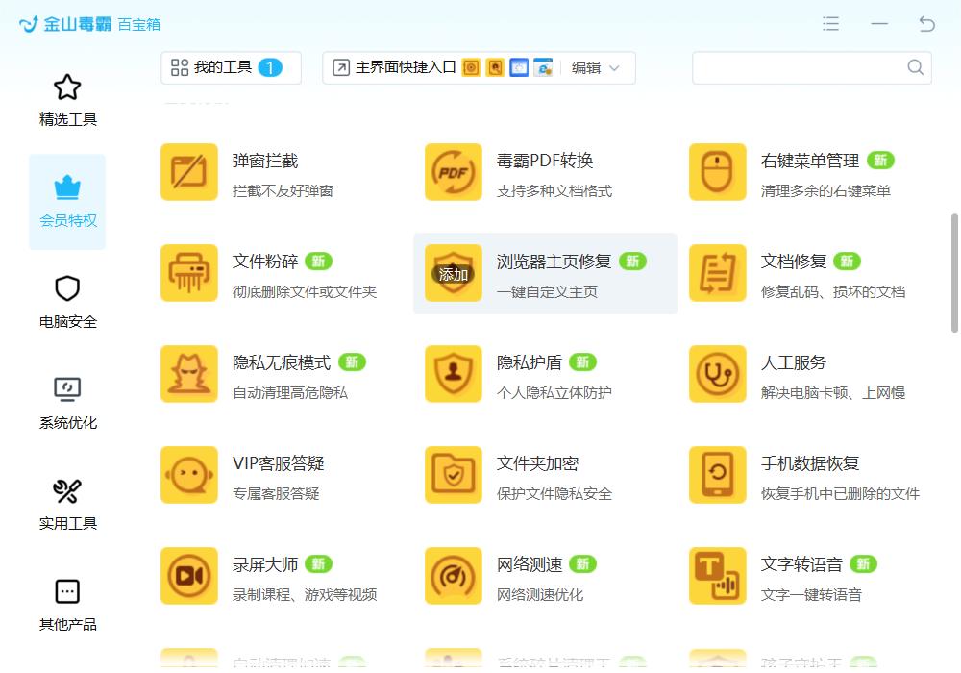
Task: Toggle 我的工具 panel with notification badge
Action: (231, 67)
